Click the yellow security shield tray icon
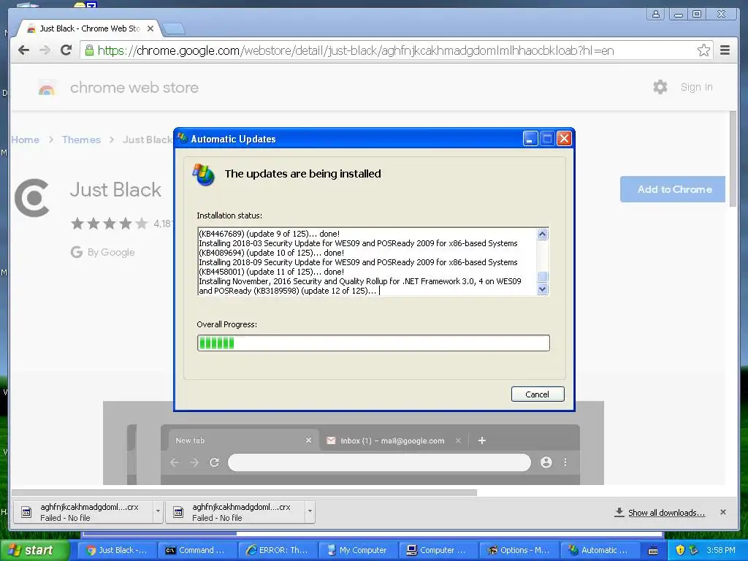This screenshot has height=561, width=748. click(x=680, y=550)
